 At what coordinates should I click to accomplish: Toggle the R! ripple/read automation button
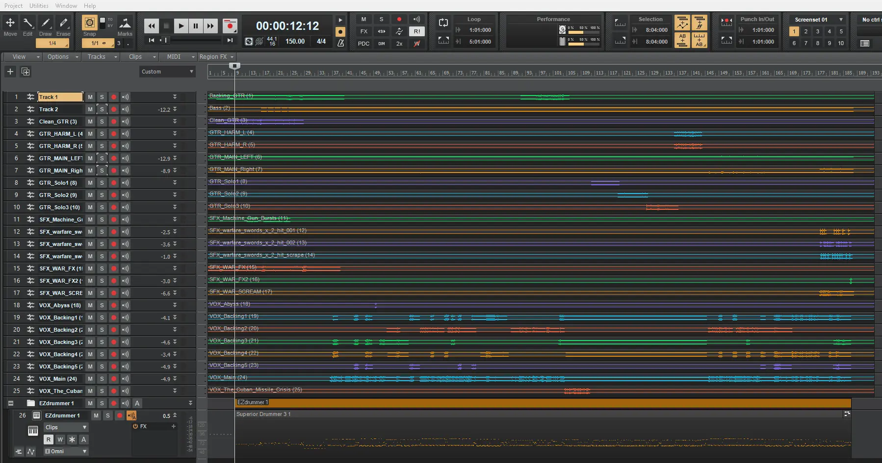tap(417, 31)
